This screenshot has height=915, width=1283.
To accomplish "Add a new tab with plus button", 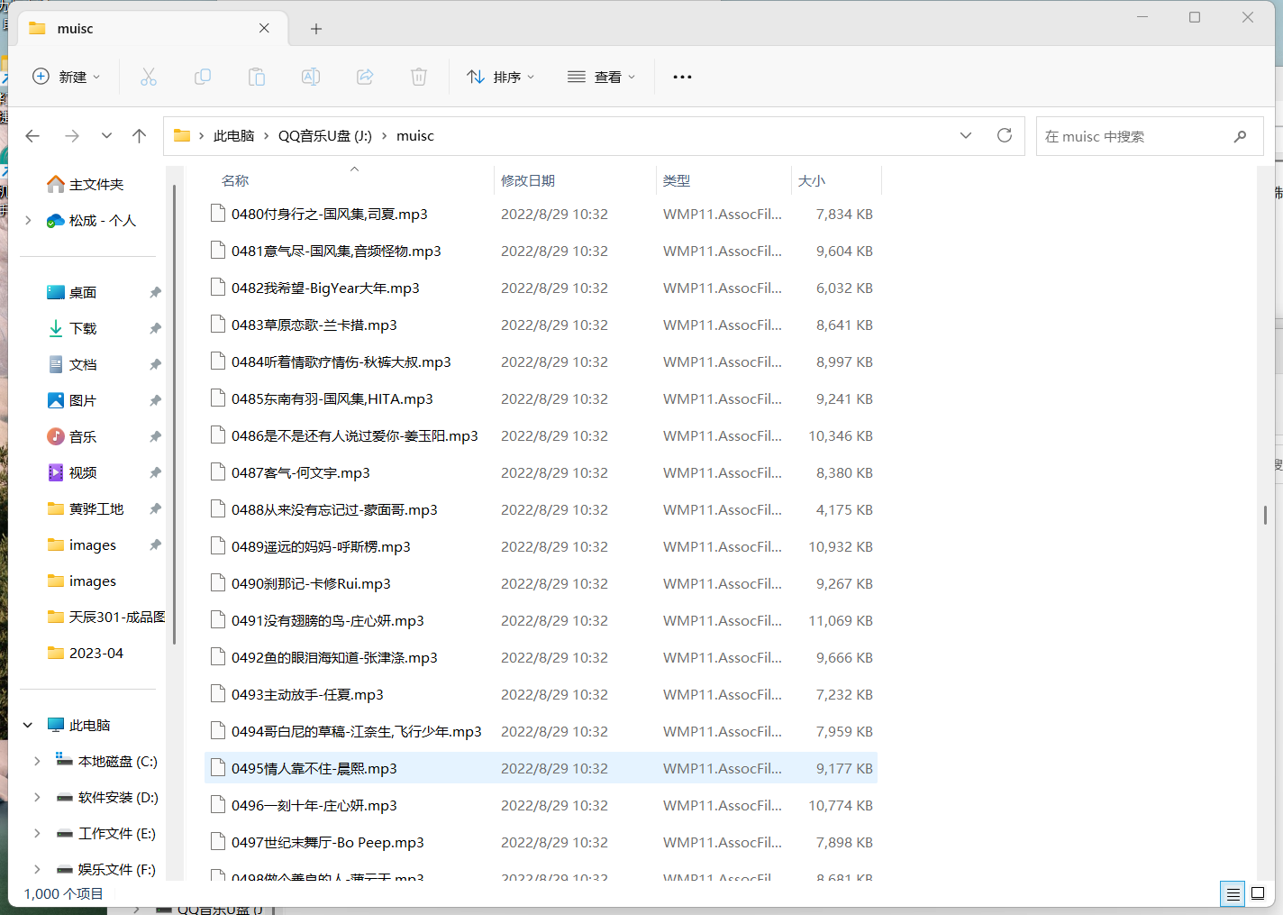I will click(x=316, y=29).
